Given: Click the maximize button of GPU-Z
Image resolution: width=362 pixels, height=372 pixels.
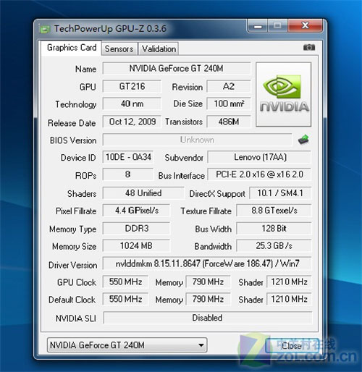Looking at the screenshot, I should [x=277, y=26].
